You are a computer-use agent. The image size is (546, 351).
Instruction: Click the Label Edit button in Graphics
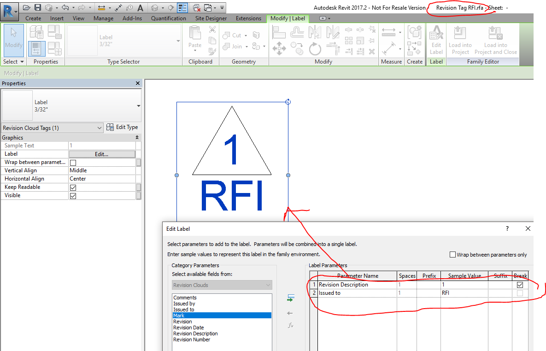[x=102, y=153]
